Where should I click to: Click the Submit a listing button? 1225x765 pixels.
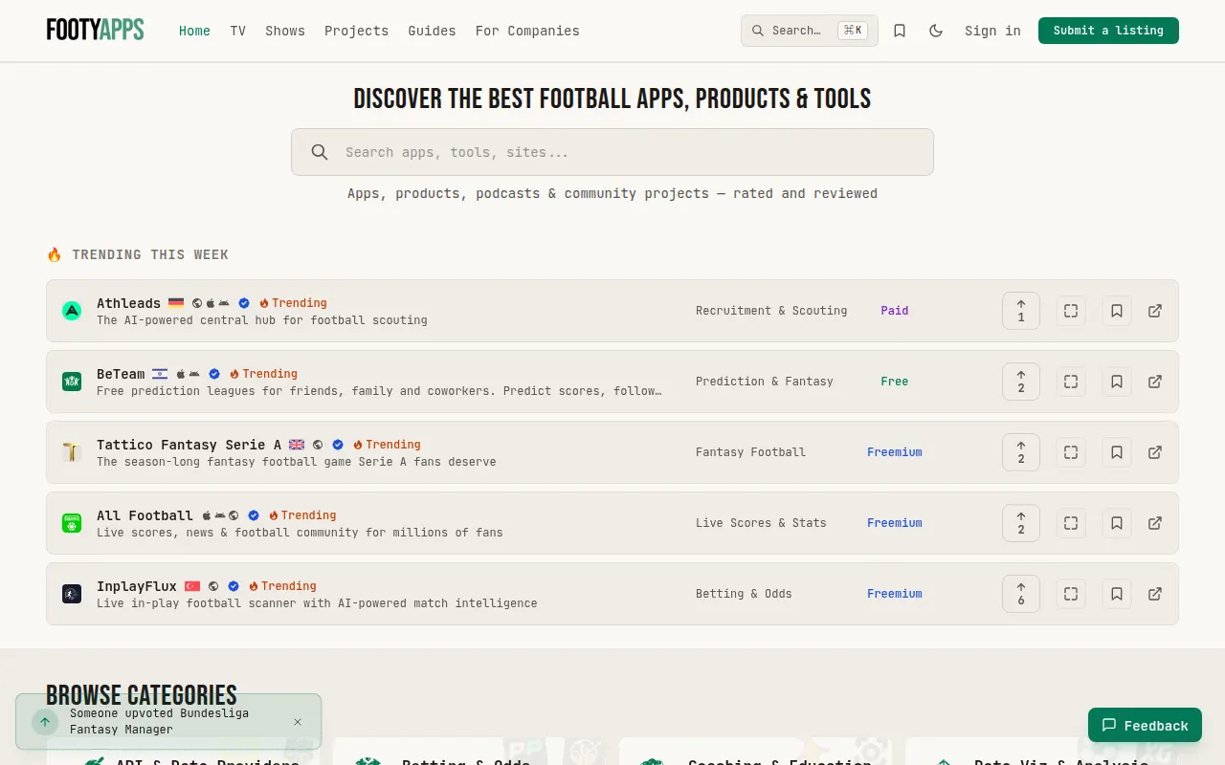pyautogui.click(x=1108, y=31)
